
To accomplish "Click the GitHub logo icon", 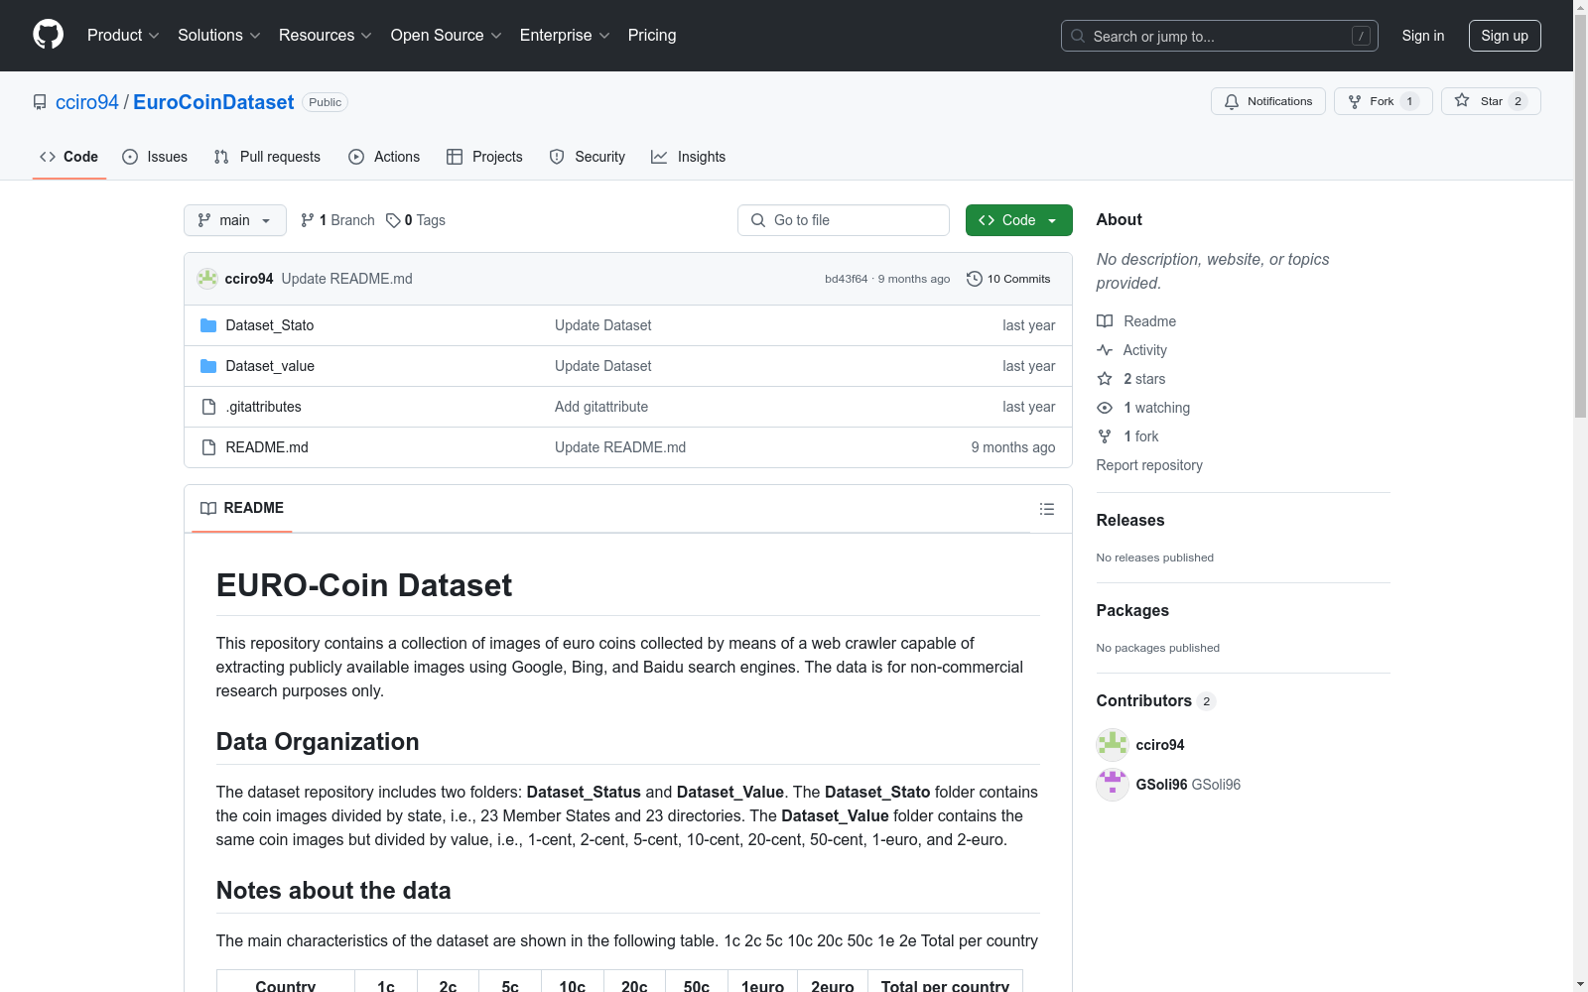I will pos(48,35).
